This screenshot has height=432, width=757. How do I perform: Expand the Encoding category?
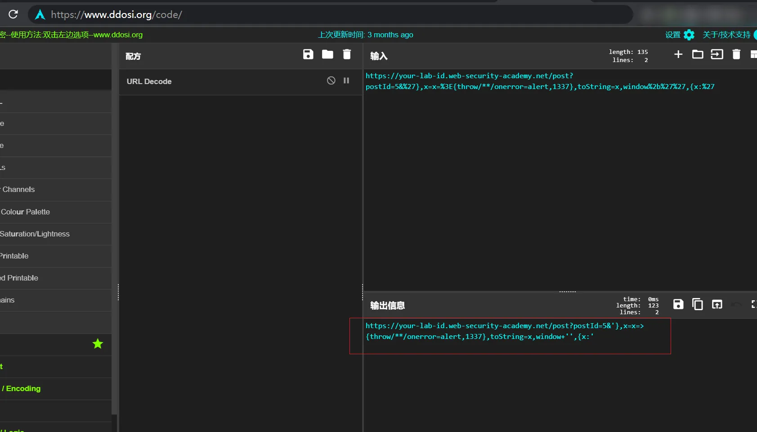tap(56, 388)
